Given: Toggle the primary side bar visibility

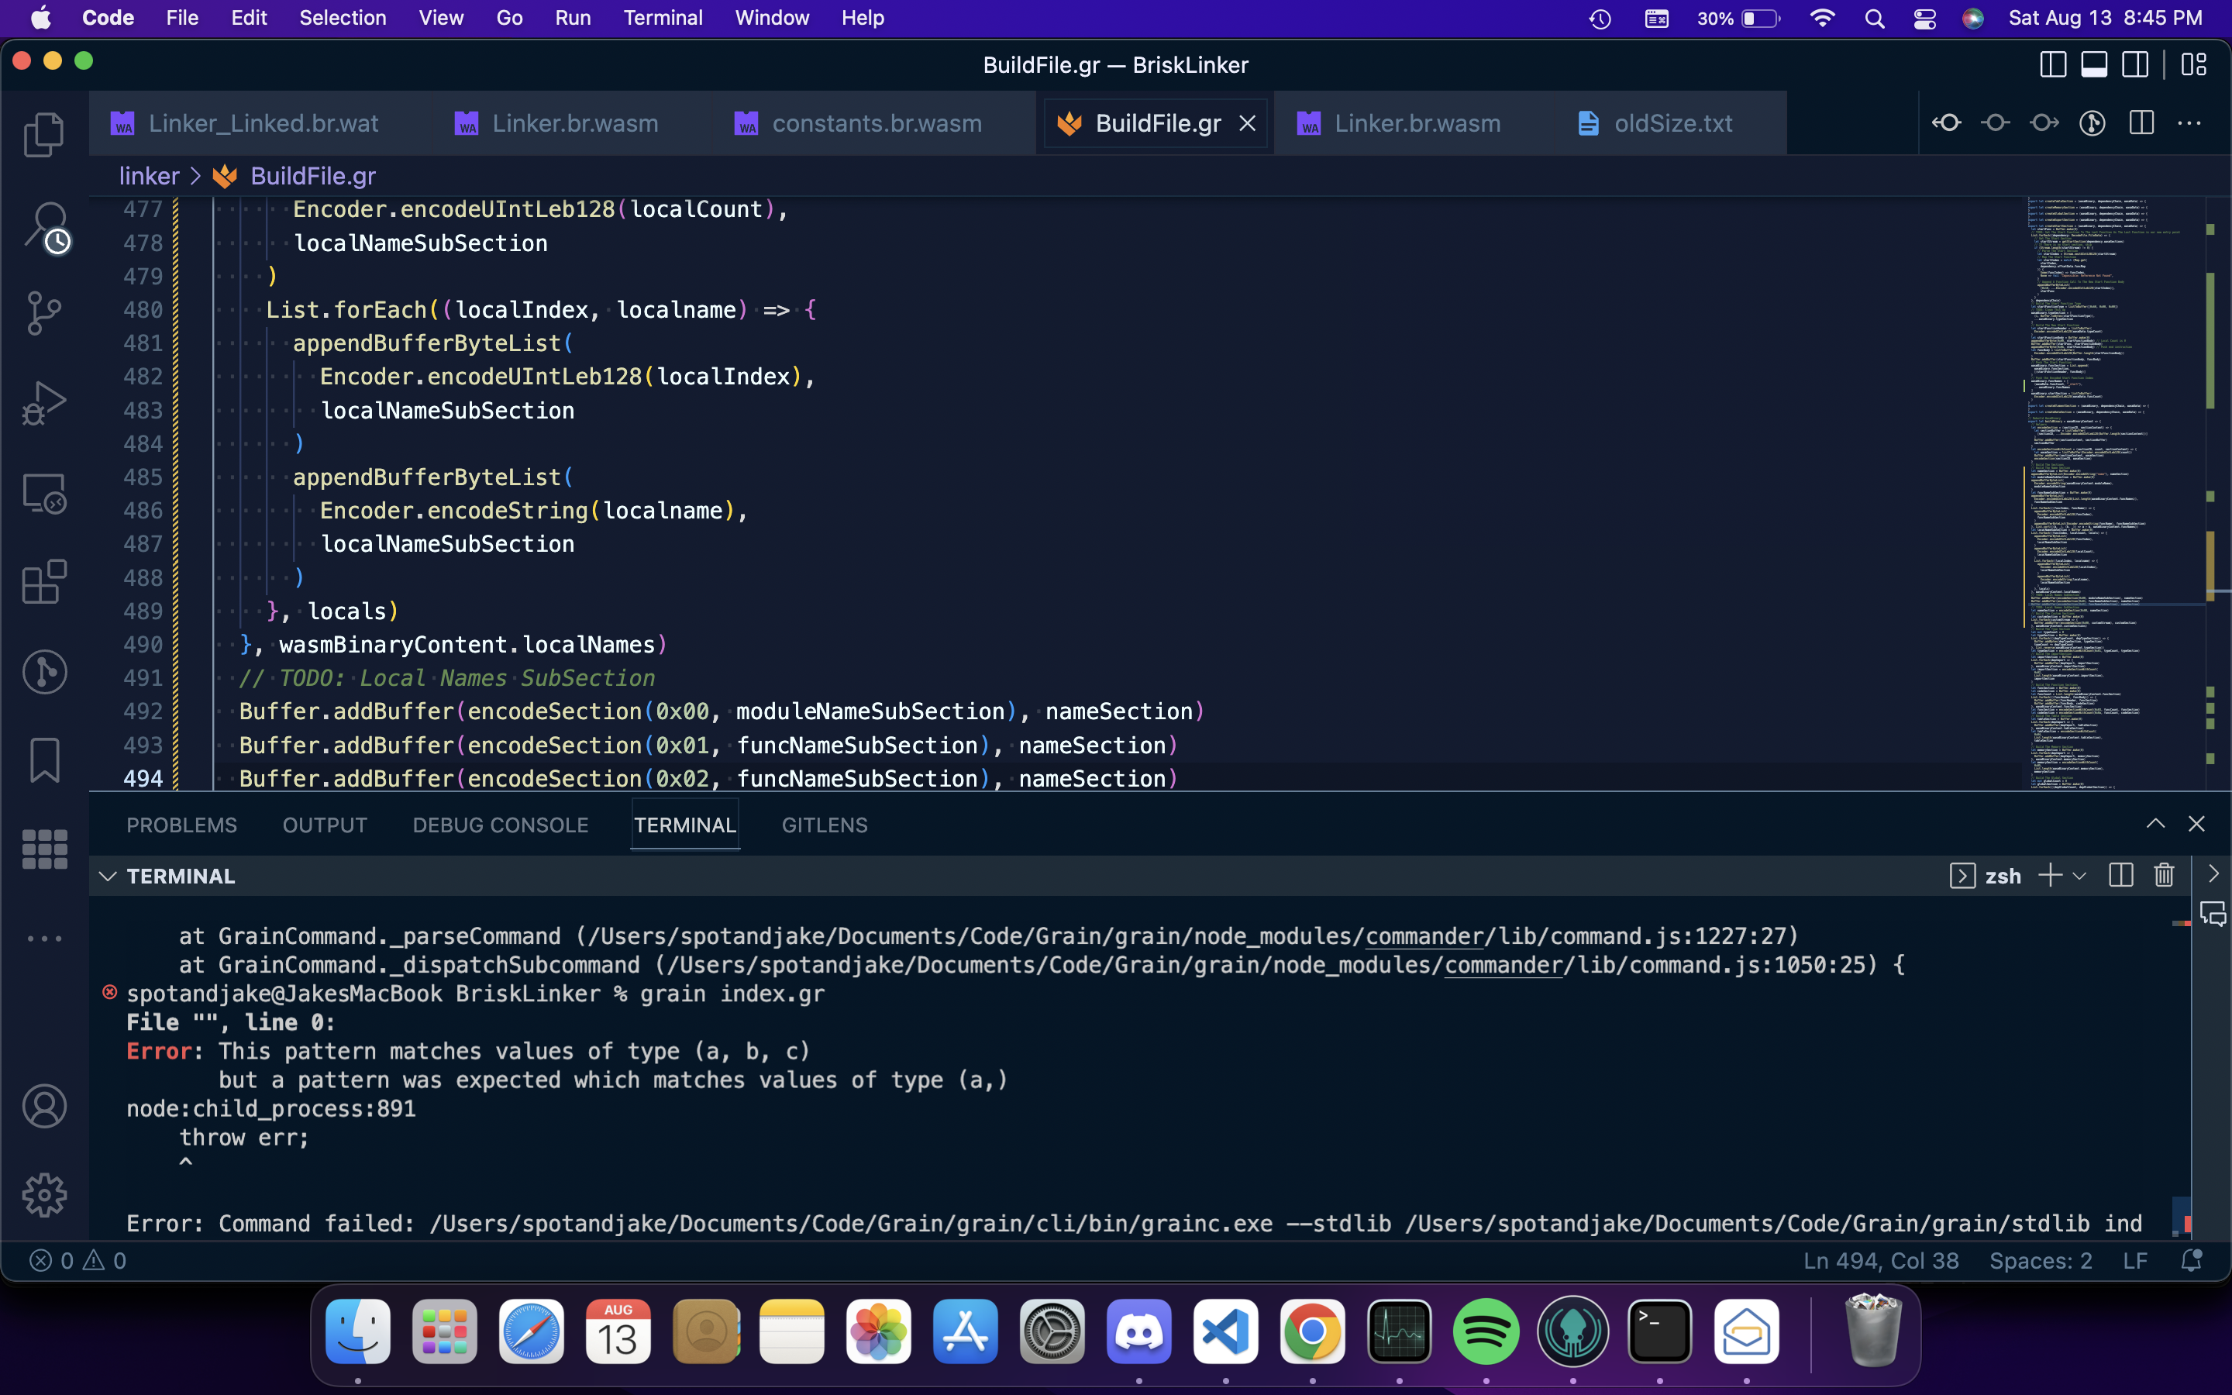Looking at the screenshot, I should click(x=2053, y=64).
